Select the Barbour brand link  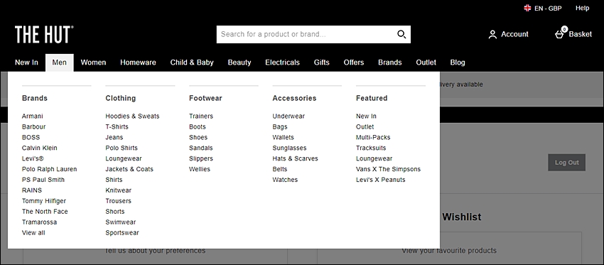click(33, 126)
